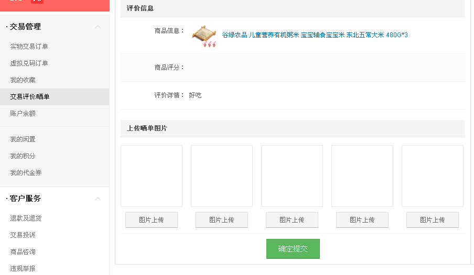Open 我的代金券 menu item

[x=26, y=173]
